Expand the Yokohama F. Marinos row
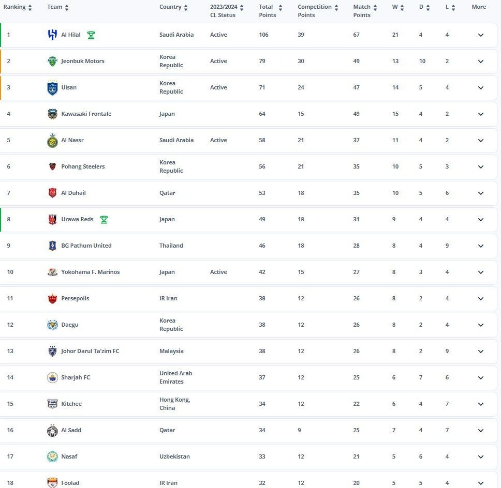This screenshot has width=501, height=488. point(480,272)
